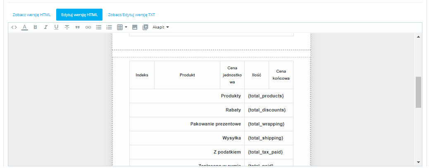Click the scrollbar down arrow

point(418,162)
